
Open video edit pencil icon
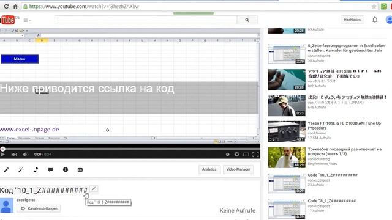point(6,170)
